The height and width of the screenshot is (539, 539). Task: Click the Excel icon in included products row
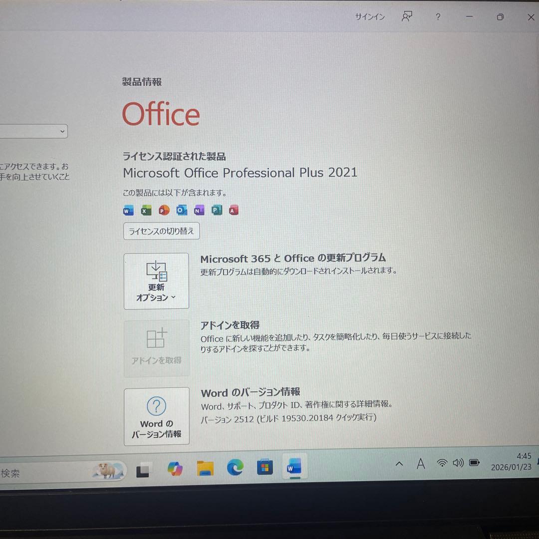146,210
